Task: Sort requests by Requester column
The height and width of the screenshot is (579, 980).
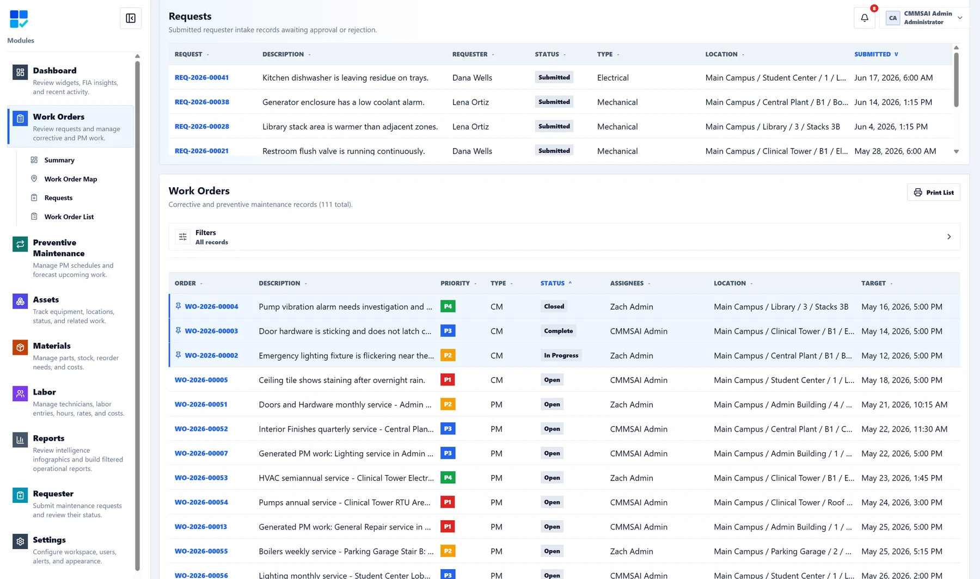Action: pos(473,54)
